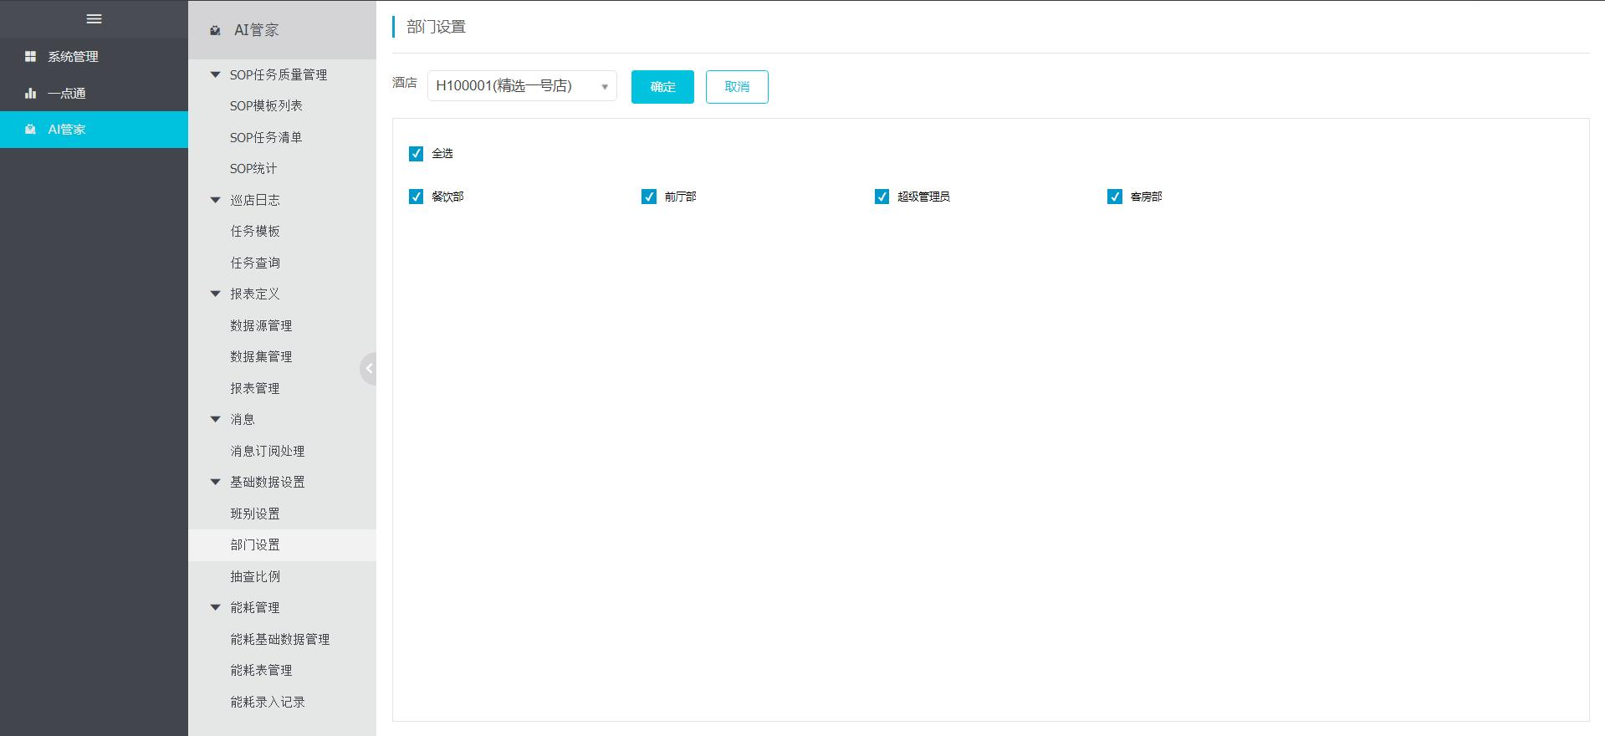
Task: Click the 确定 confirm button
Action: (x=662, y=87)
